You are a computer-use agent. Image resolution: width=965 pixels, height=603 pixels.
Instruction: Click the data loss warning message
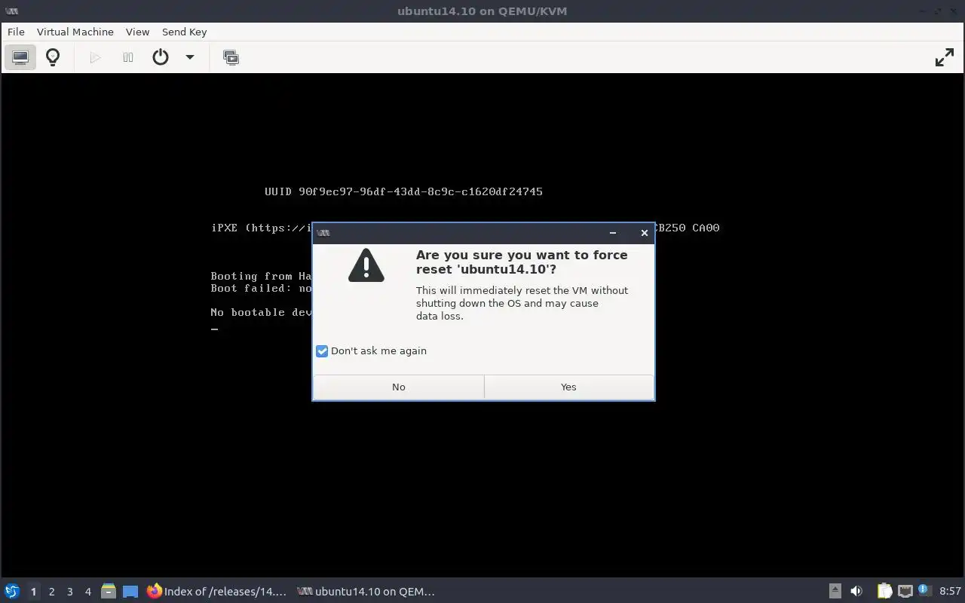(522, 303)
